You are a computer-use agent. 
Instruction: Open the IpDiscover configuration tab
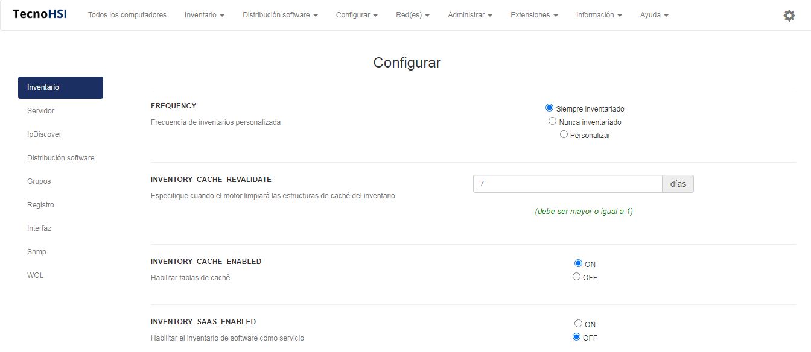45,134
